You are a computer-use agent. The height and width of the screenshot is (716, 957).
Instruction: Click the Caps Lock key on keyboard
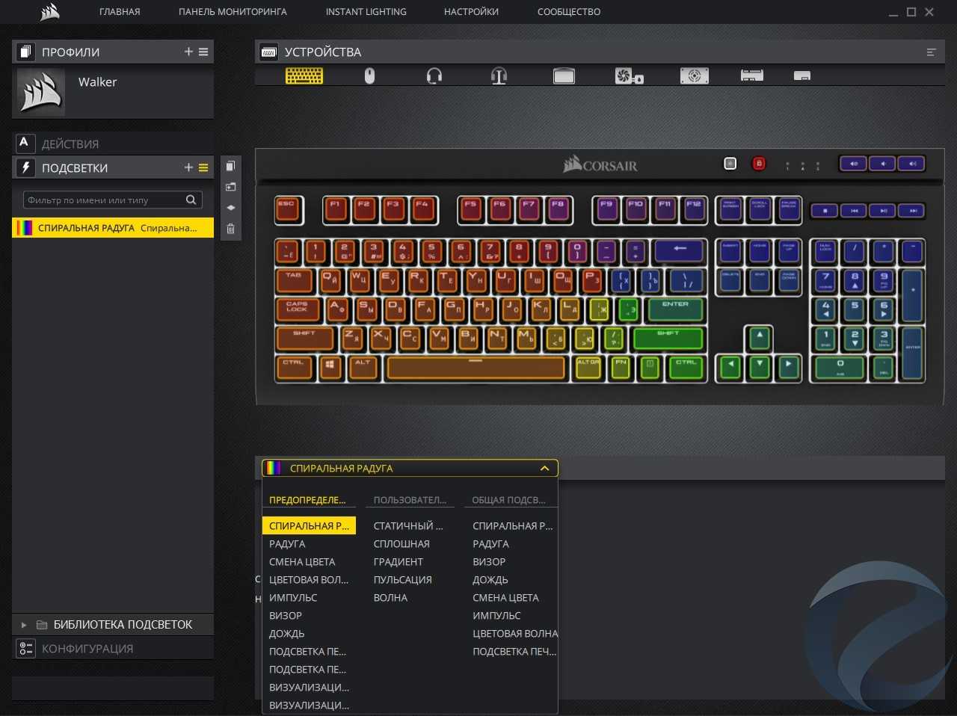[x=297, y=308]
